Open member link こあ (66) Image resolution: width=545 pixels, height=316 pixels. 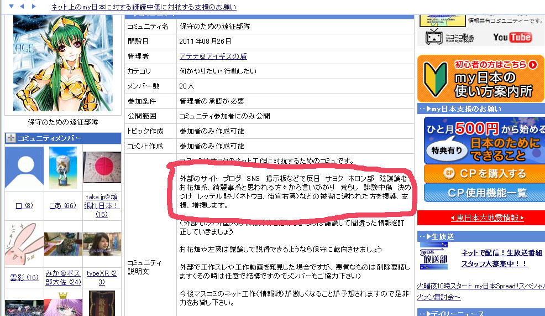coord(62,206)
